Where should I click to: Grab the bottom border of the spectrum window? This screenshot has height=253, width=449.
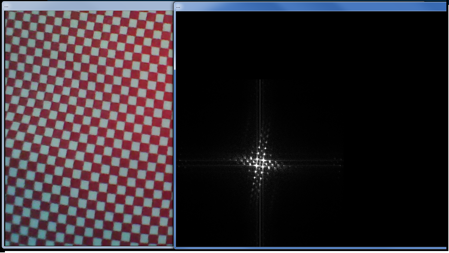click(x=311, y=248)
